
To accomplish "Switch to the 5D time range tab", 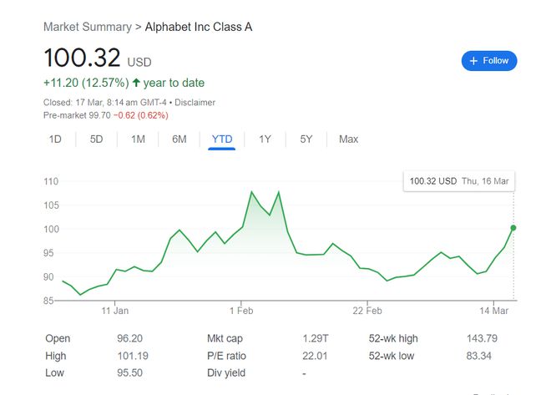I will coord(96,139).
